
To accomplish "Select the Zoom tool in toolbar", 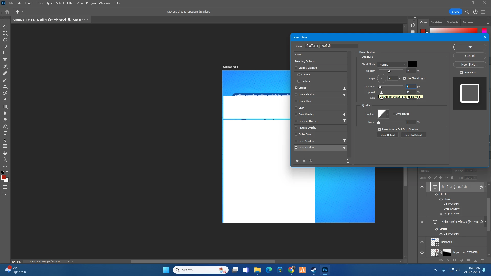I will [5, 160].
